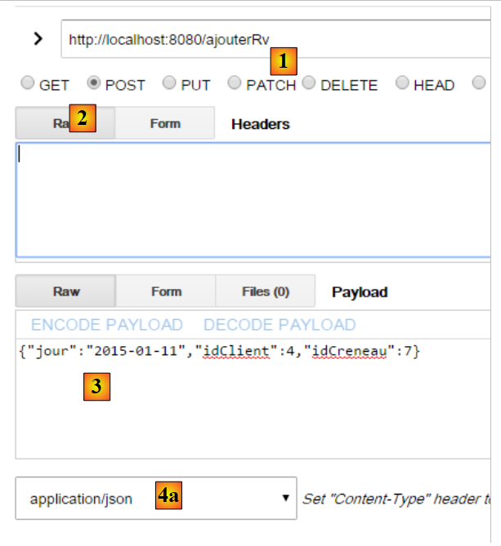The height and width of the screenshot is (546, 501).
Task: Click the DECODE PAYLOAD link
Action: (x=280, y=325)
